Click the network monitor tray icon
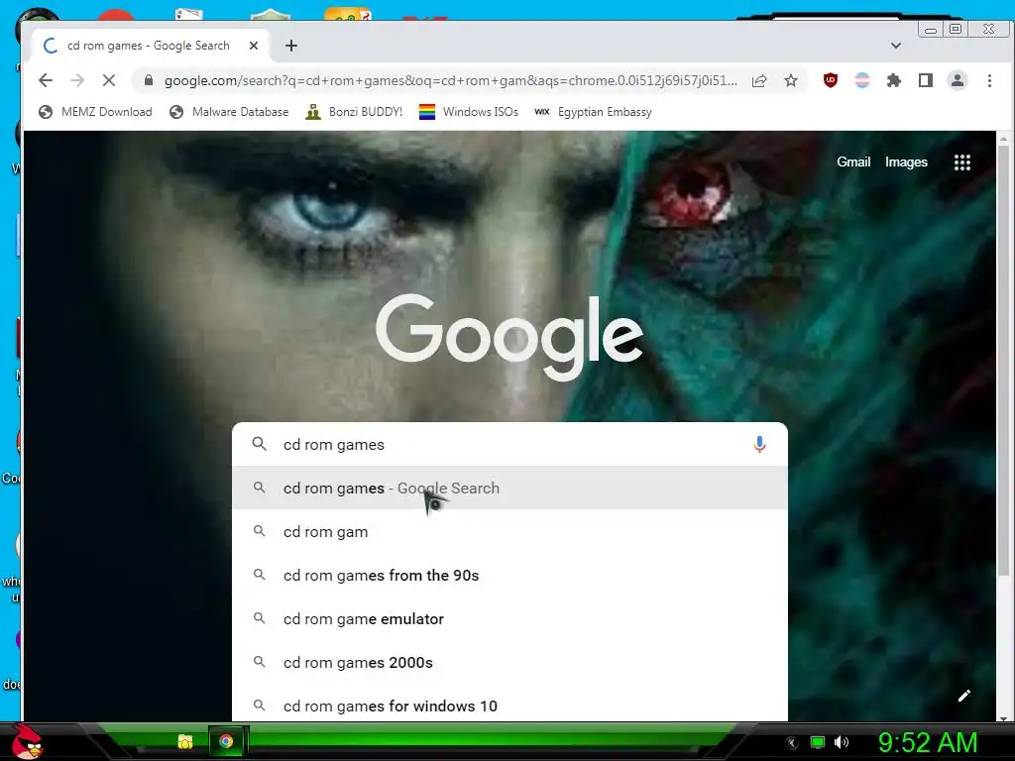The width and height of the screenshot is (1015, 761). click(818, 742)
